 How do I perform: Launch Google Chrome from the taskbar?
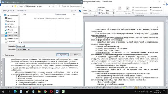tap(45, 92)
